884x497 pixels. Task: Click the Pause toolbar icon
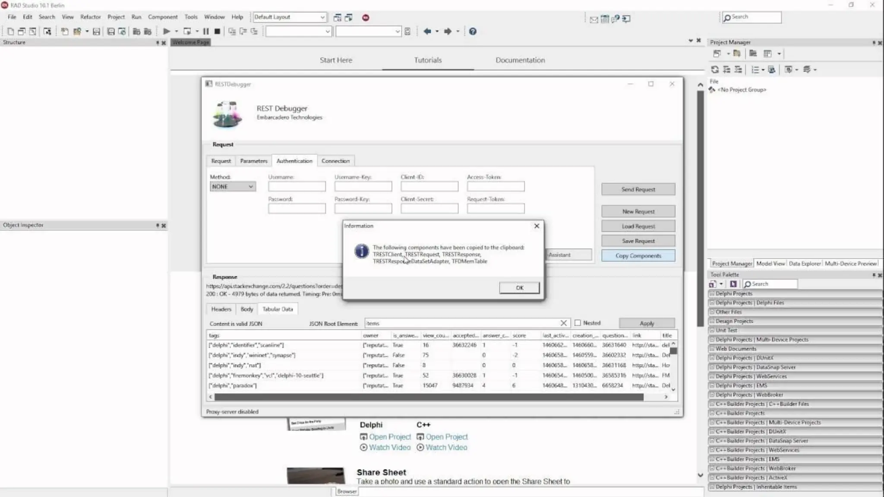(206, 31)
